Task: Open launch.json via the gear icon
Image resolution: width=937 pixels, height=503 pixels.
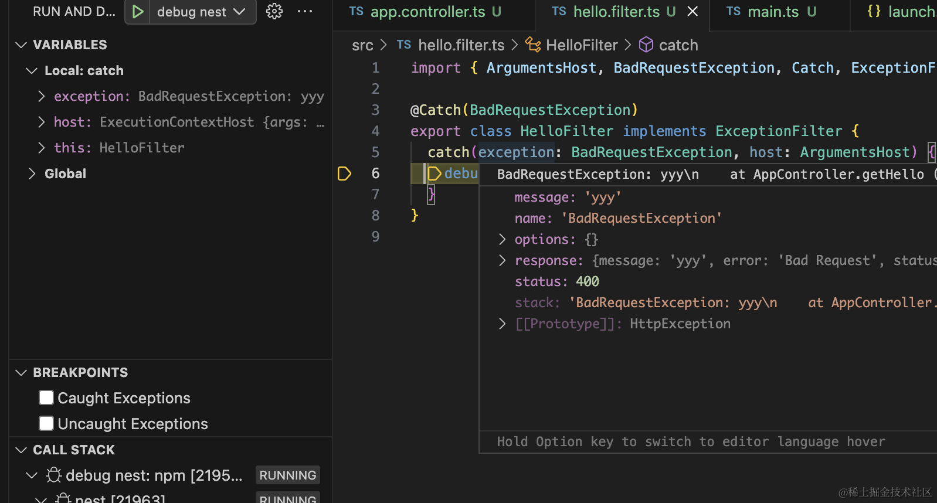Action: [x=274, y=12]
